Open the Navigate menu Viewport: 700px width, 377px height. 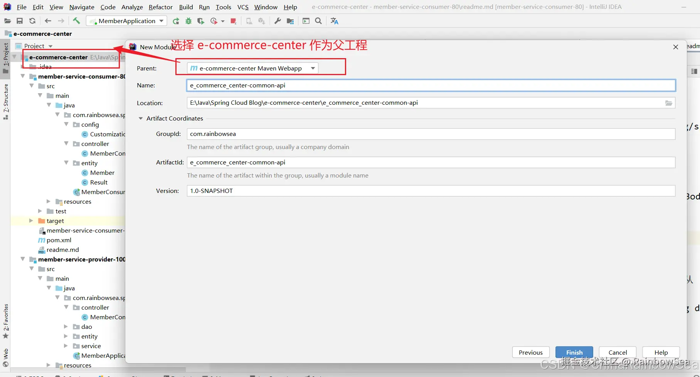click(x=82, y=7)
